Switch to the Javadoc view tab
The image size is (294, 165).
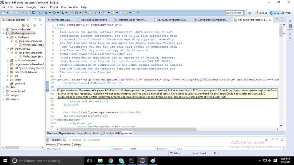75,140
